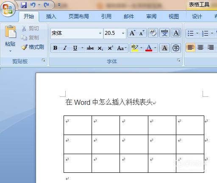
Task: Shrink the font size
Action: coord(142,33)
